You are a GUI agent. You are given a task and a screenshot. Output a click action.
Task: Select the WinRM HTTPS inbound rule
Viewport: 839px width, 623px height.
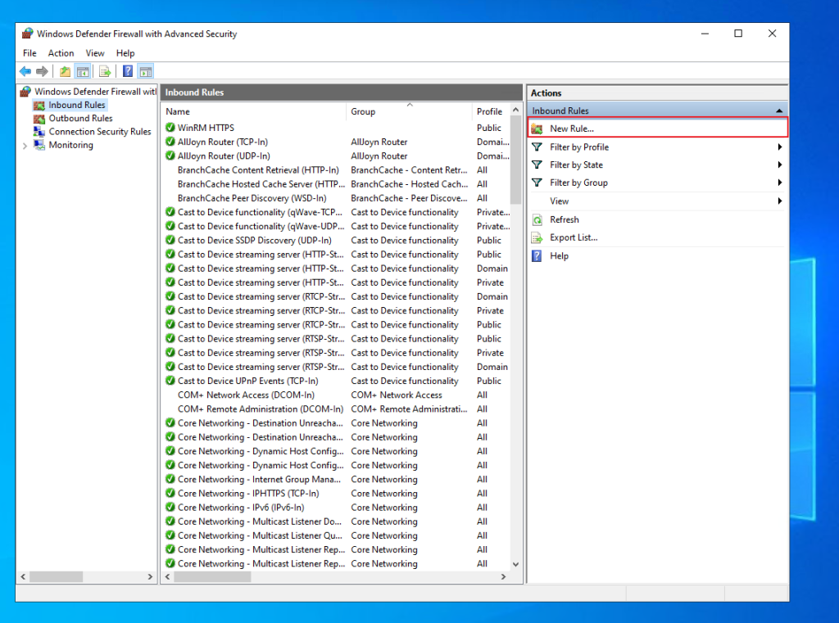coord(207,127)
